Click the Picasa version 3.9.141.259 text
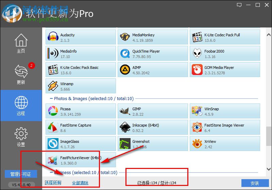This screenshot has height=190, width=272. tap(70, 114)
